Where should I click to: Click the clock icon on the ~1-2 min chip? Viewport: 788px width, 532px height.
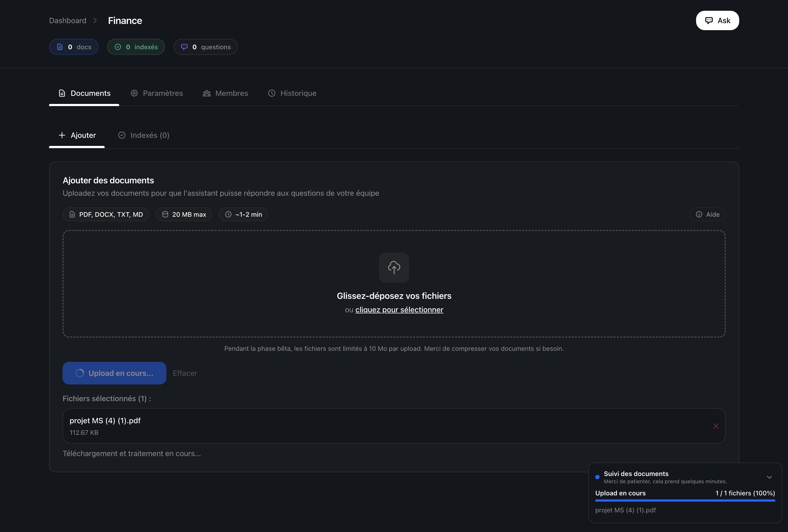pyautogui.click(x=228, y=214)
